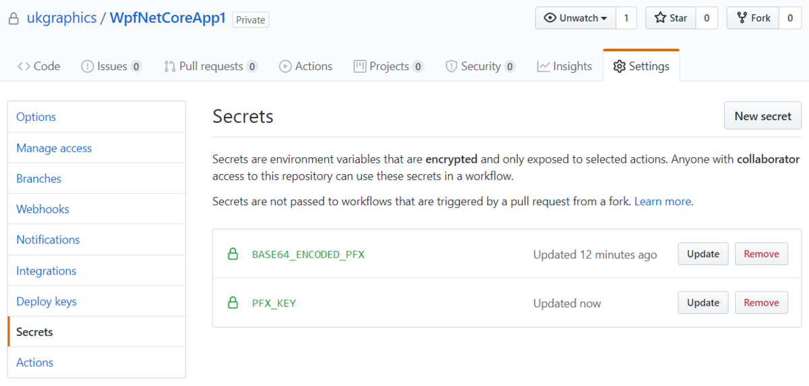This screenshot has height=386, width=809.
Task: Open the Insights tab
Action: [x=564, y=66]
